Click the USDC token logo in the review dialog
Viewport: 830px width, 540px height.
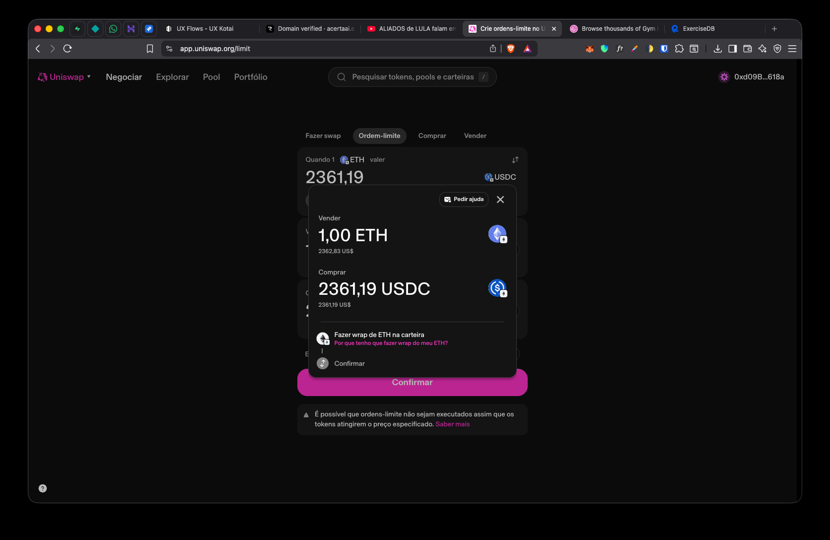[x=497, y=288]
